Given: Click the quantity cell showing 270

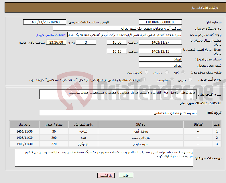Looking at the screenshot, I should [x=54, y=144].
